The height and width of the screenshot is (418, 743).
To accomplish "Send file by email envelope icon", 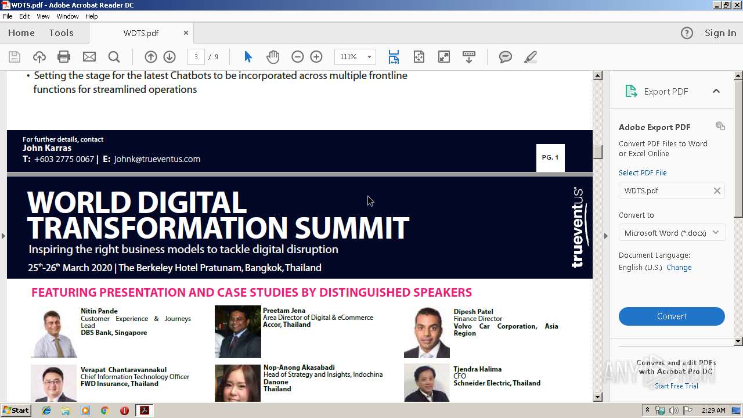I will click(89, 57).
